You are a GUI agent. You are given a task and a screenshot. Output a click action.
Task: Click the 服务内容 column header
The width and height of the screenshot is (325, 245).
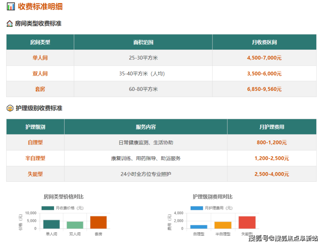(x=146, y=127)
